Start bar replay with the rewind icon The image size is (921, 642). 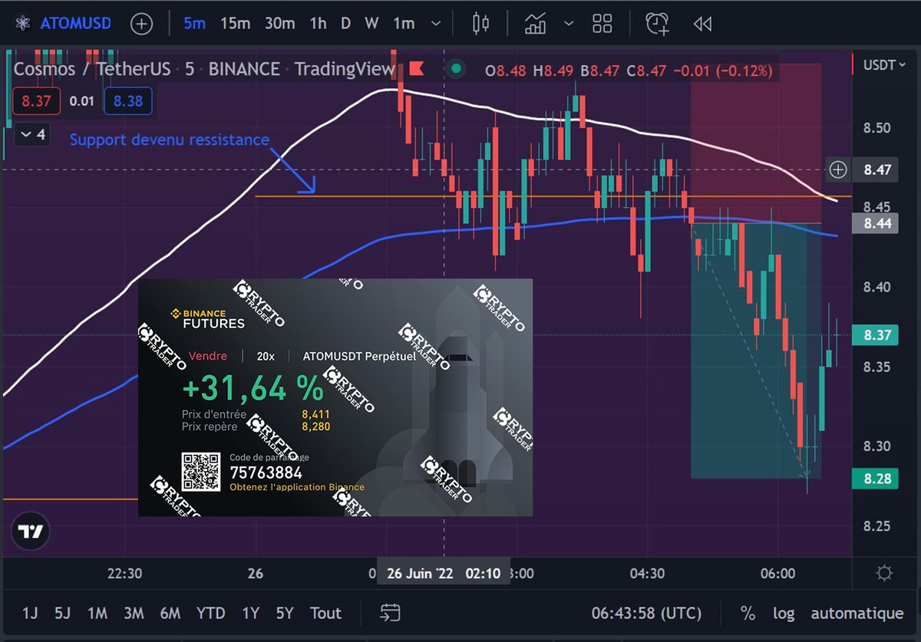click(x=702, y=24)
